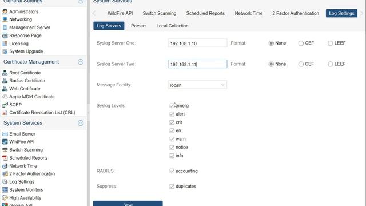Click the Apple MDM Certificate cloud icon
The height and width of the screenshot is (206, 366).
[5, 97]
